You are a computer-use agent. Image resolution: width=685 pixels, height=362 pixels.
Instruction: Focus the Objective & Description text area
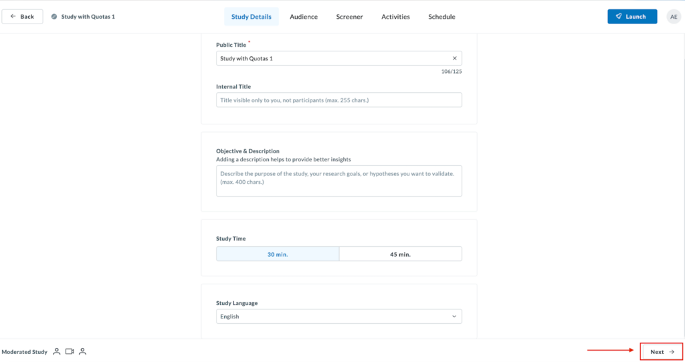pyautogui.click(x=338, y=181)
